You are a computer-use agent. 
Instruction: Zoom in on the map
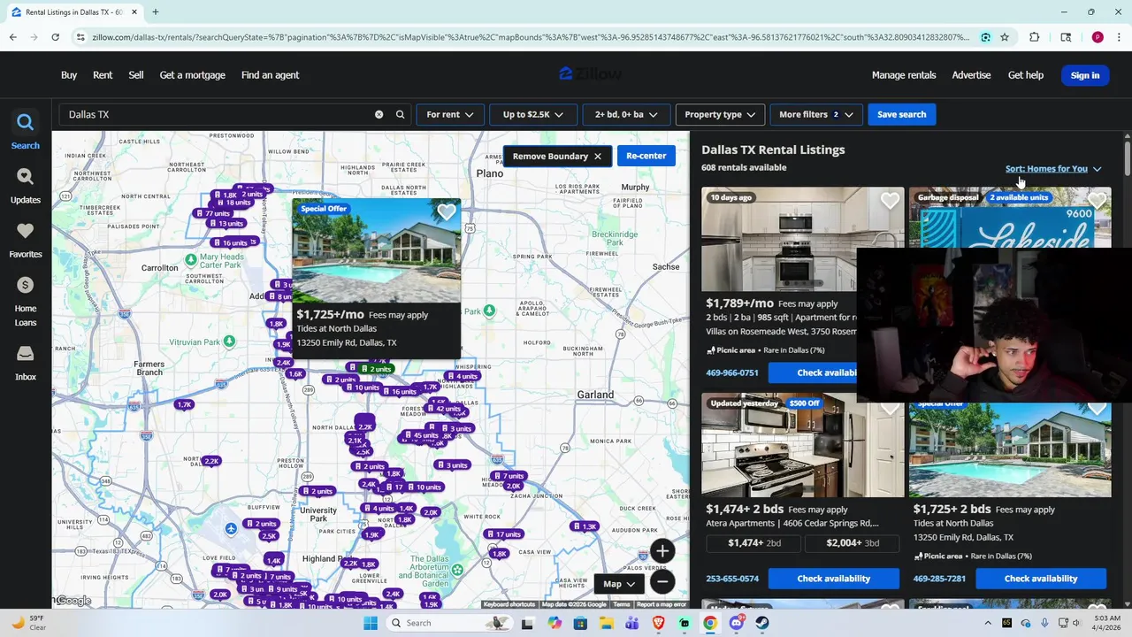pos(662,551)
